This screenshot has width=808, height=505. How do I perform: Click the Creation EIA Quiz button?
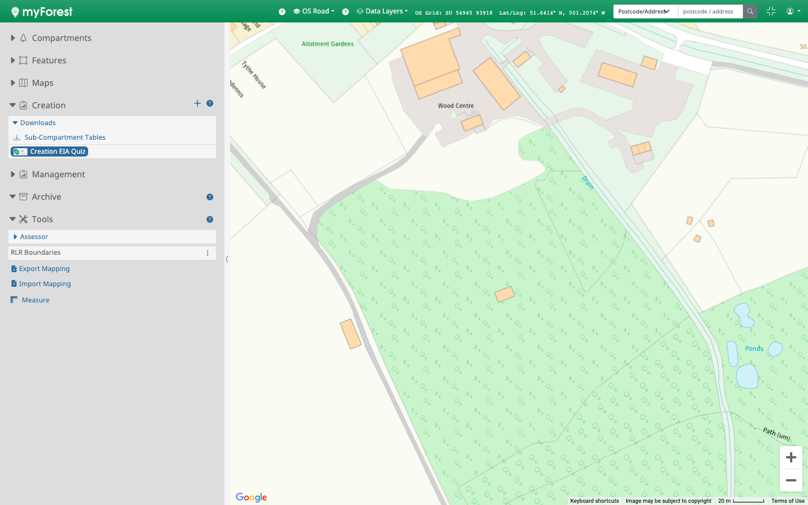50,151
